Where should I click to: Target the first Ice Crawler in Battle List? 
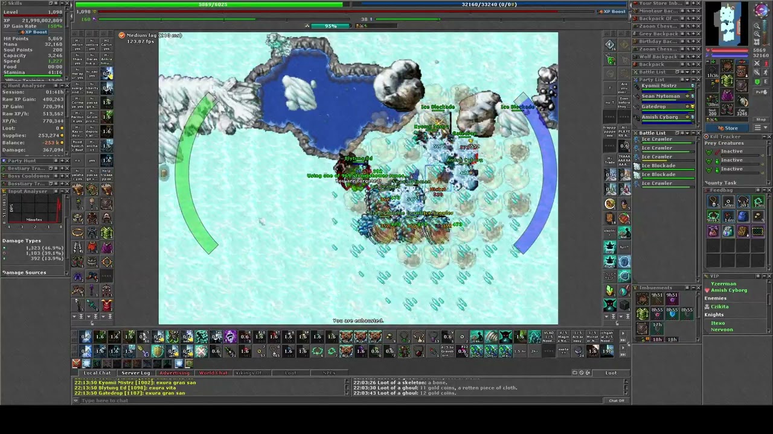pos(667,140)
